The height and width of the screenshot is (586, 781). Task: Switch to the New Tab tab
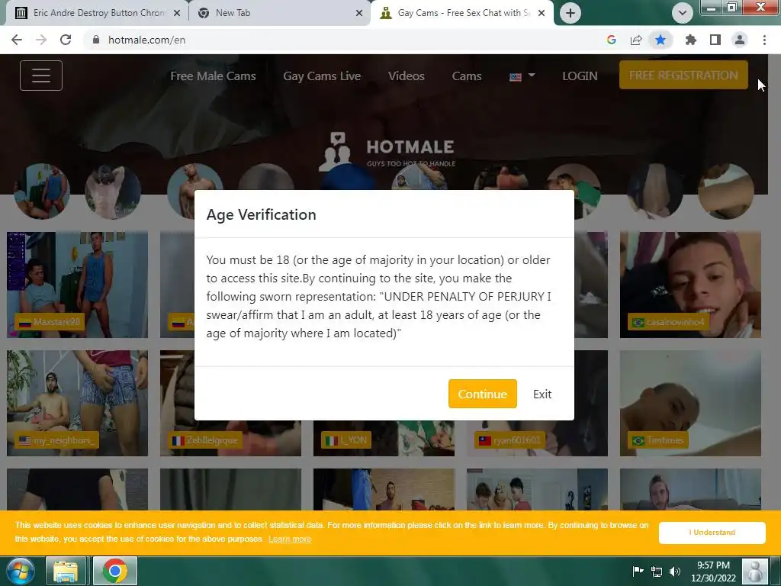(279, 13)
